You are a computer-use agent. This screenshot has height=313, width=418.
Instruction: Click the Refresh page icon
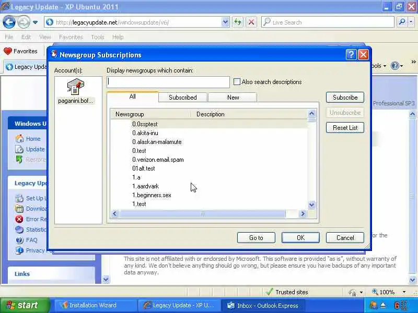click(238, 22)
